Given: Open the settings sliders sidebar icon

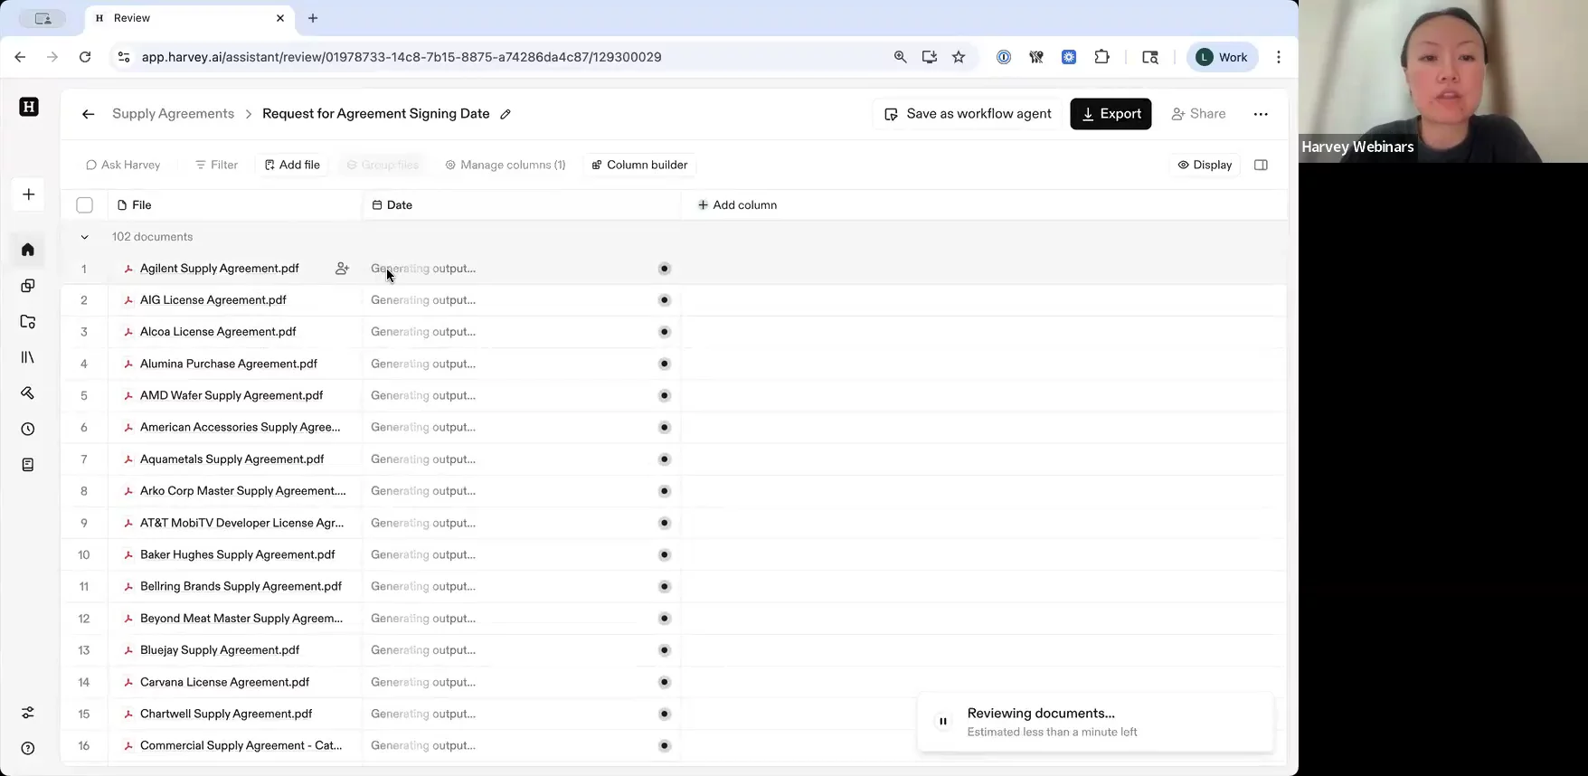Looking at the screenshot, I should tap(28, 713).
